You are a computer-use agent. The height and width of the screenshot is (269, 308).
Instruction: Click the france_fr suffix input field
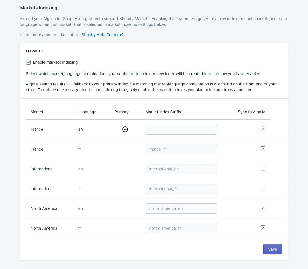click(181, 149)
